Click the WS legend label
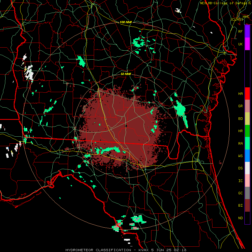Viewport: 252px width, 252px height. (241, 156)
